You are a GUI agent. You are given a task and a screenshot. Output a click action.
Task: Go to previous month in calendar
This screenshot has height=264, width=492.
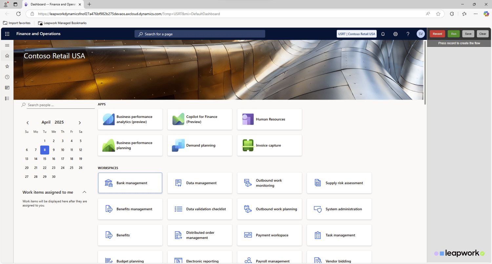click(x=28, y=123)
